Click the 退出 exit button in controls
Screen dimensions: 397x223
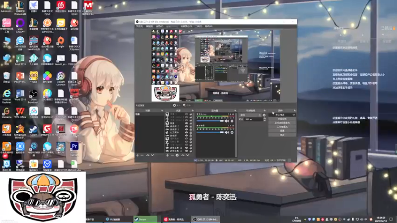coord(282,135)
